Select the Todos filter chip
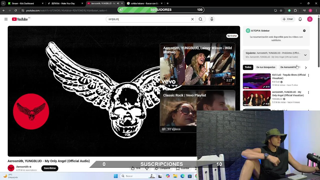The height and width of the screenshot is (180, 320). click(x=248, y=67)
